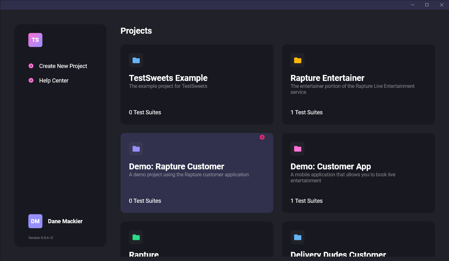
Task: Click the pink folder icon of Demo: Customer App
Action: [x=298, y=149]
